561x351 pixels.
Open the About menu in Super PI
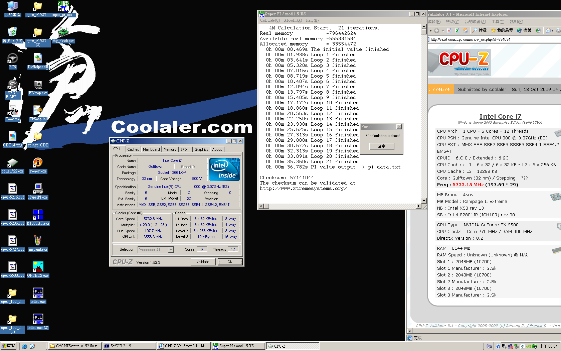tap(293, 20)
